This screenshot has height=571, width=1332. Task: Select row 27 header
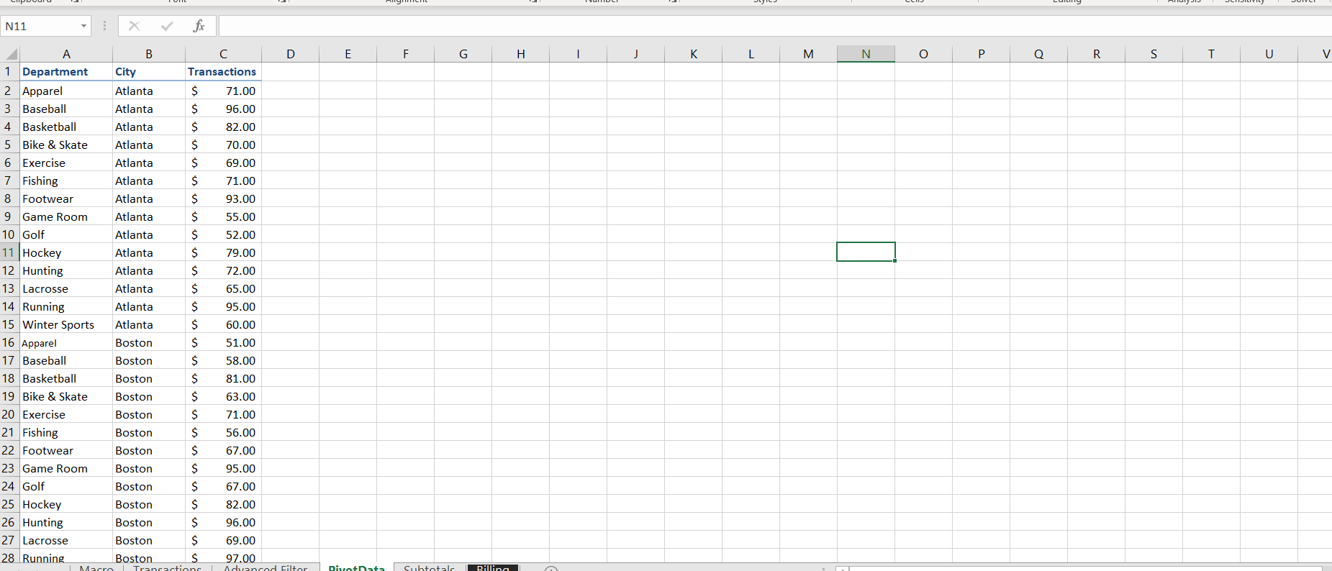9,540
